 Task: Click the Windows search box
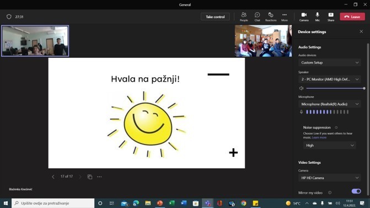53,203
